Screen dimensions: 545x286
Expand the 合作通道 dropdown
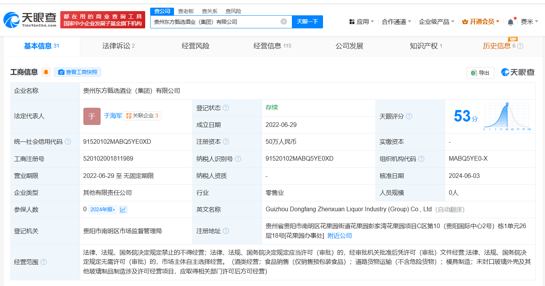click(x=396, y=22)
